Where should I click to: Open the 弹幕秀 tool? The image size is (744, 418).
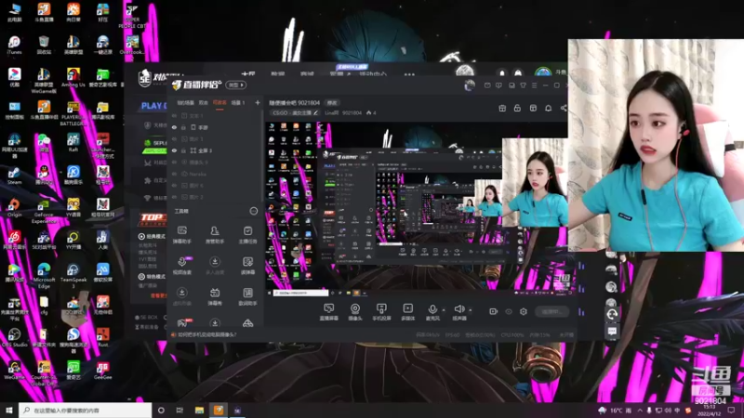coord(215,296)
